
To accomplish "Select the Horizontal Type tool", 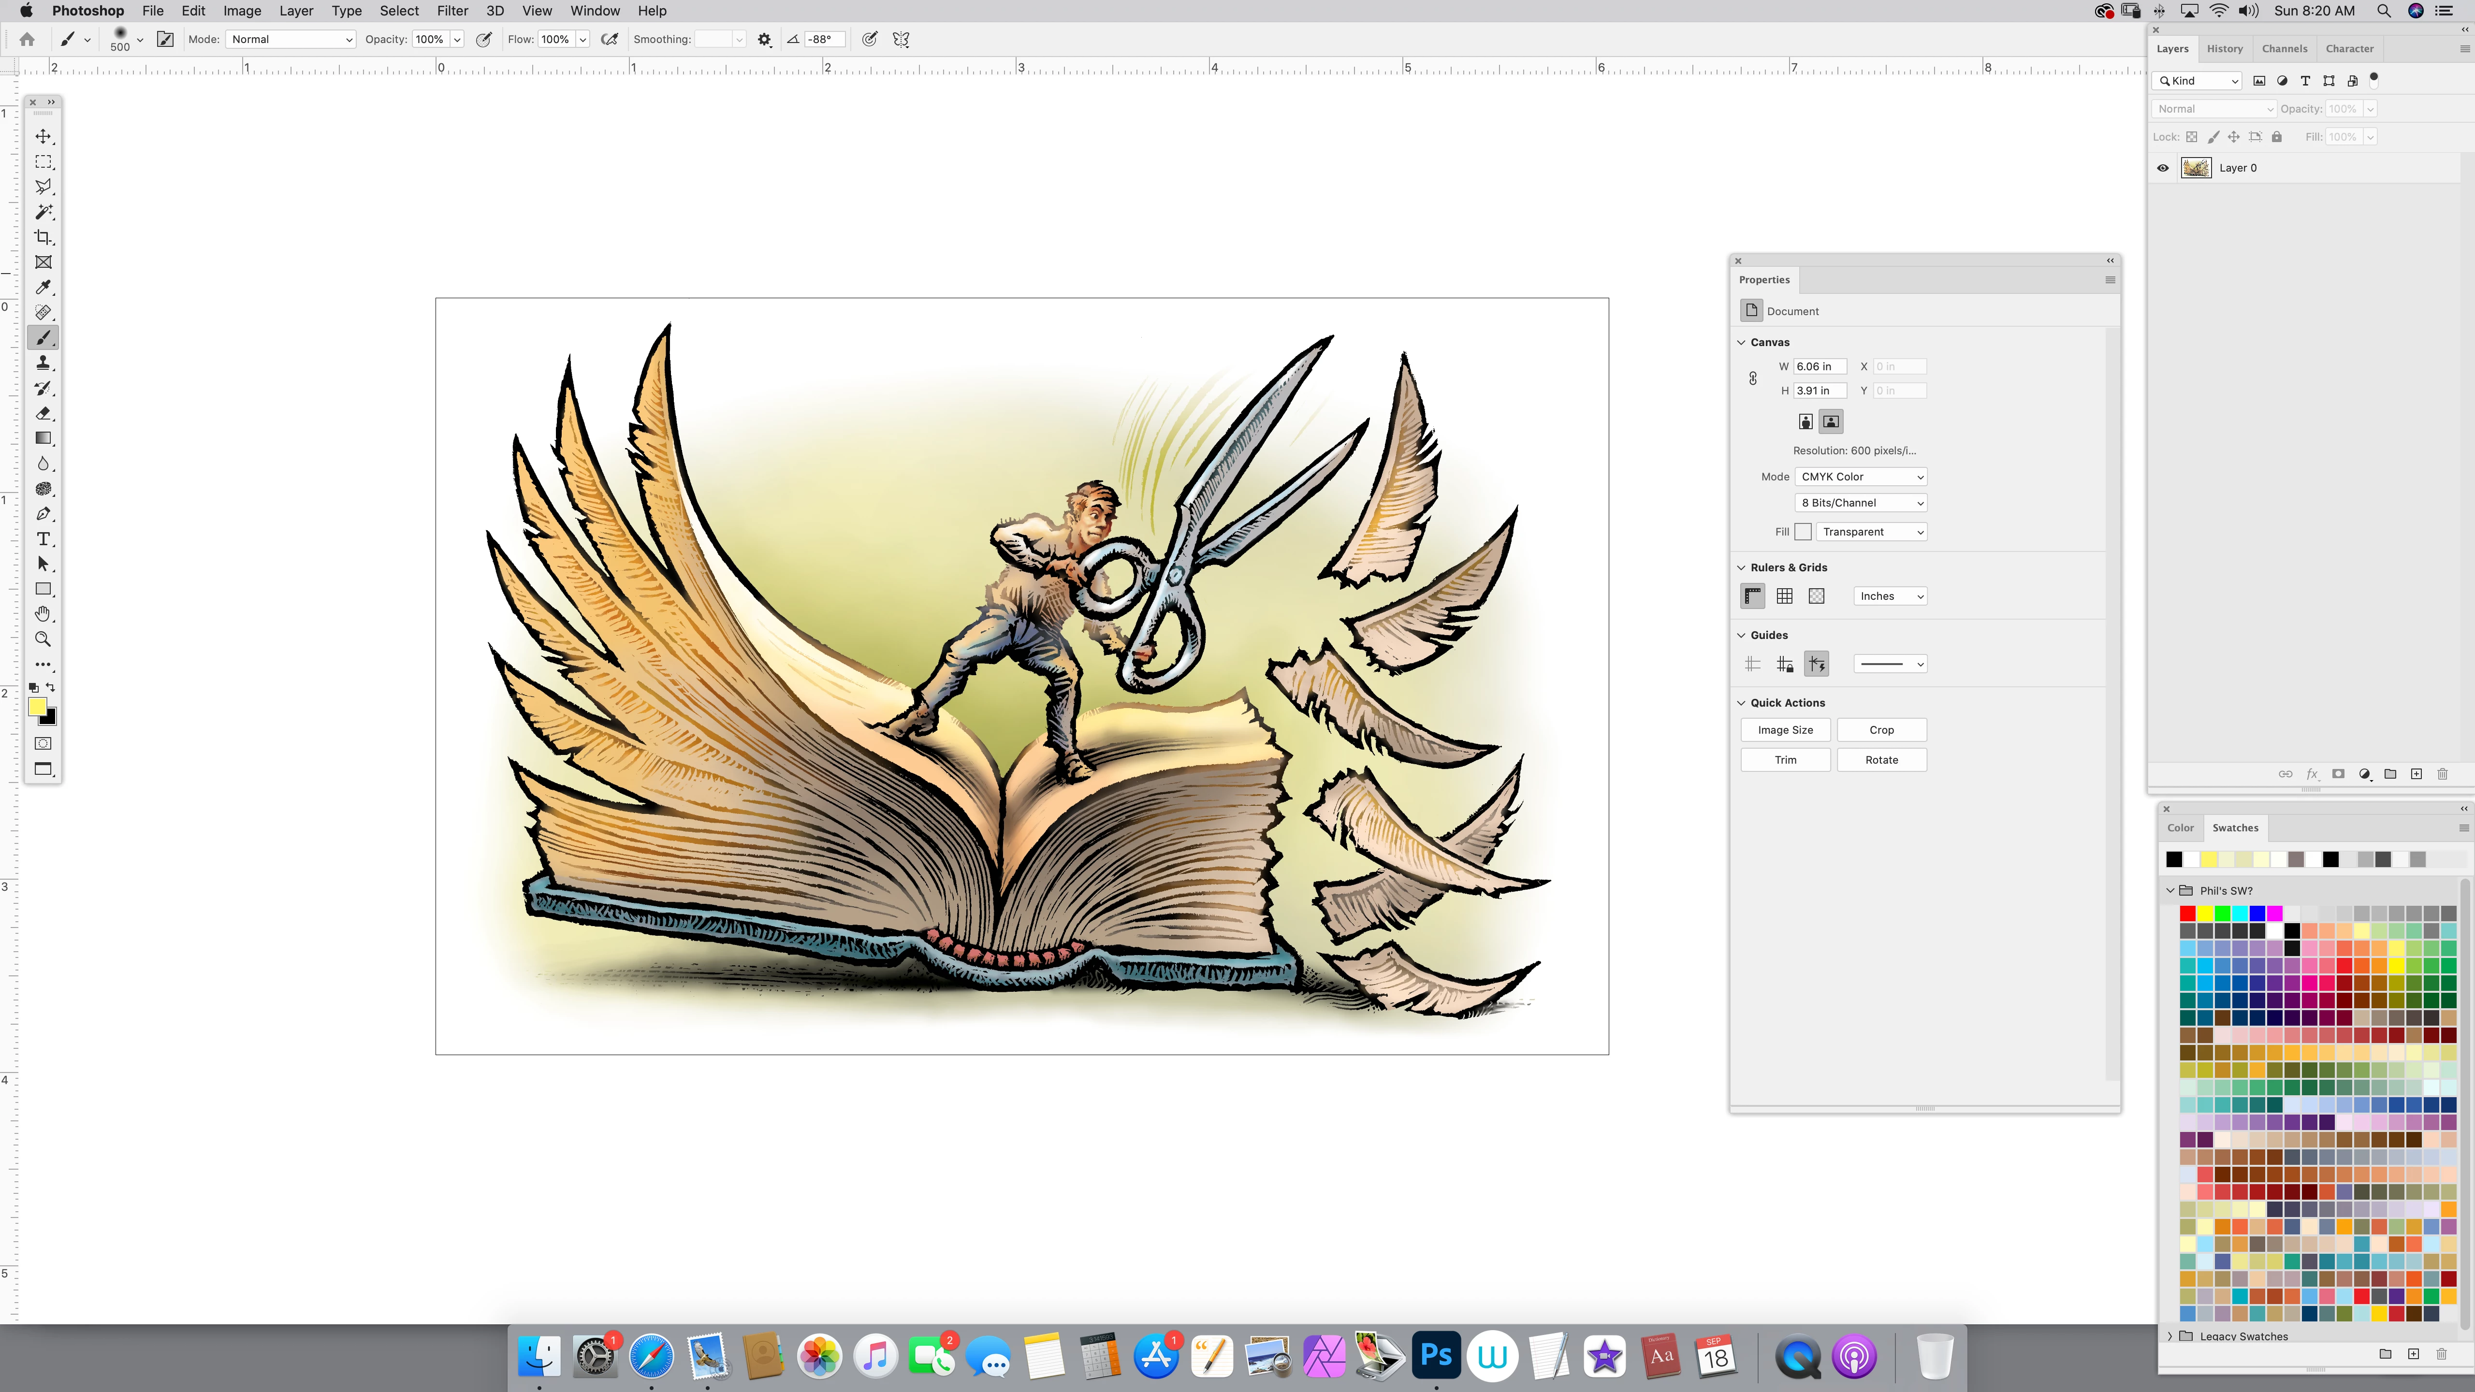I will coord(43,539).
